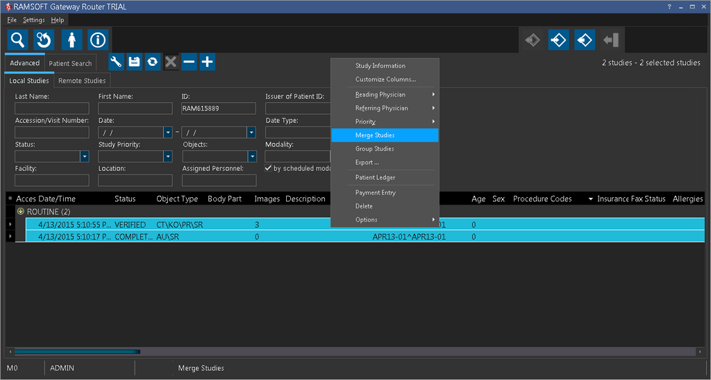This screenshot has height=380, width=711.
Task: Click the Last Name input field
Action: pyautogui.click(x=52, y=108)
